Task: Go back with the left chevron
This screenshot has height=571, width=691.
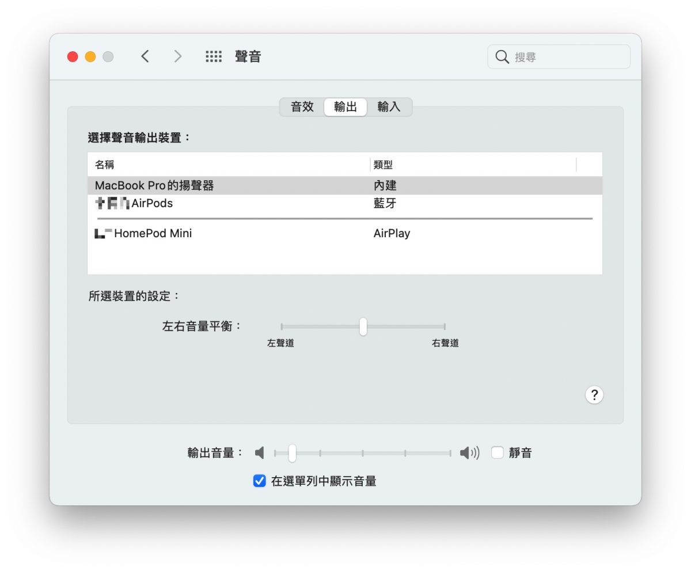Action: 145,56
